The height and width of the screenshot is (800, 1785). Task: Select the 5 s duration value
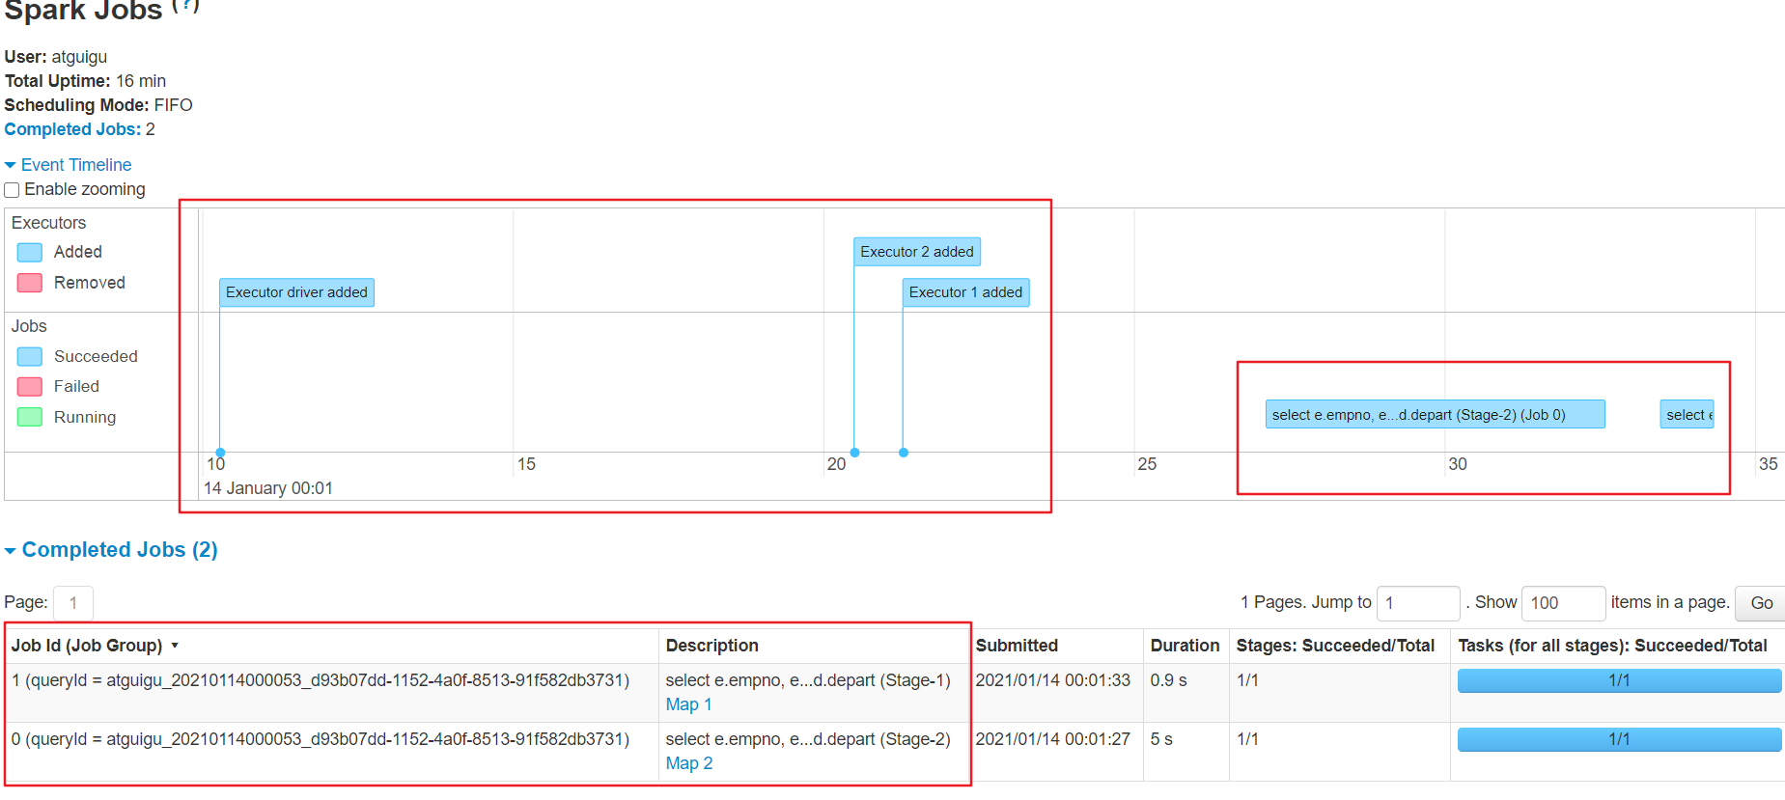(x=1161, y=739)
